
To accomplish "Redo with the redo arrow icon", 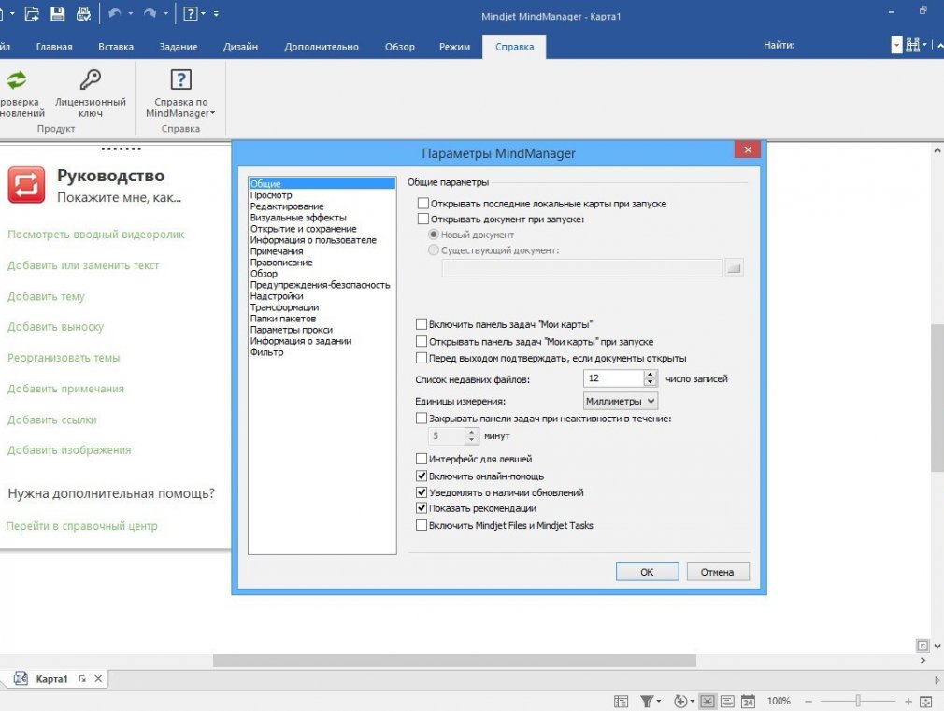I will (x=150, y=13).
